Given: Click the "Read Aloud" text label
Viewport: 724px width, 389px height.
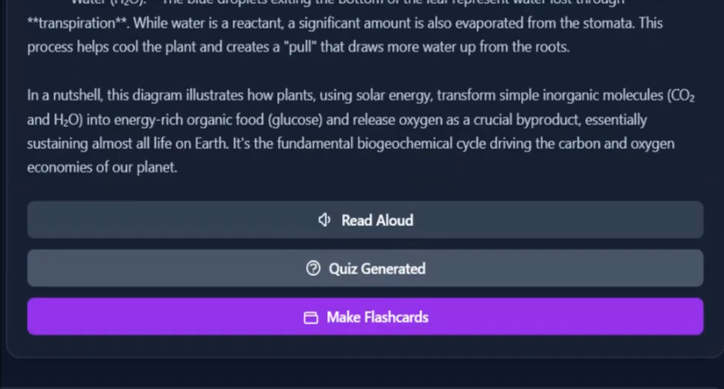Looking at the screenshot, I should click(377, 220).
